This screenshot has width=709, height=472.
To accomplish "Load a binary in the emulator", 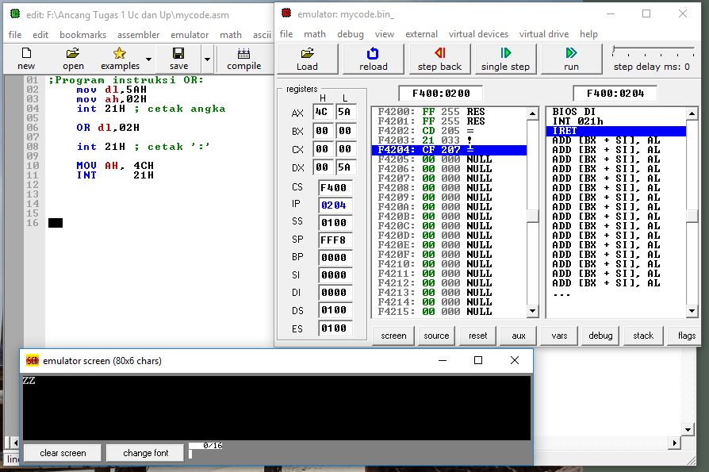I will tap(307, 59).
